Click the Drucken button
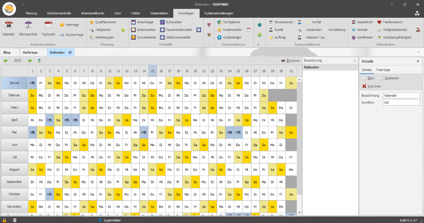 pos(290,61)
